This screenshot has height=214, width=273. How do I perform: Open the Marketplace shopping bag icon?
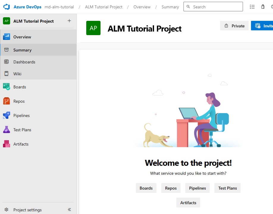tap(263, 7)
